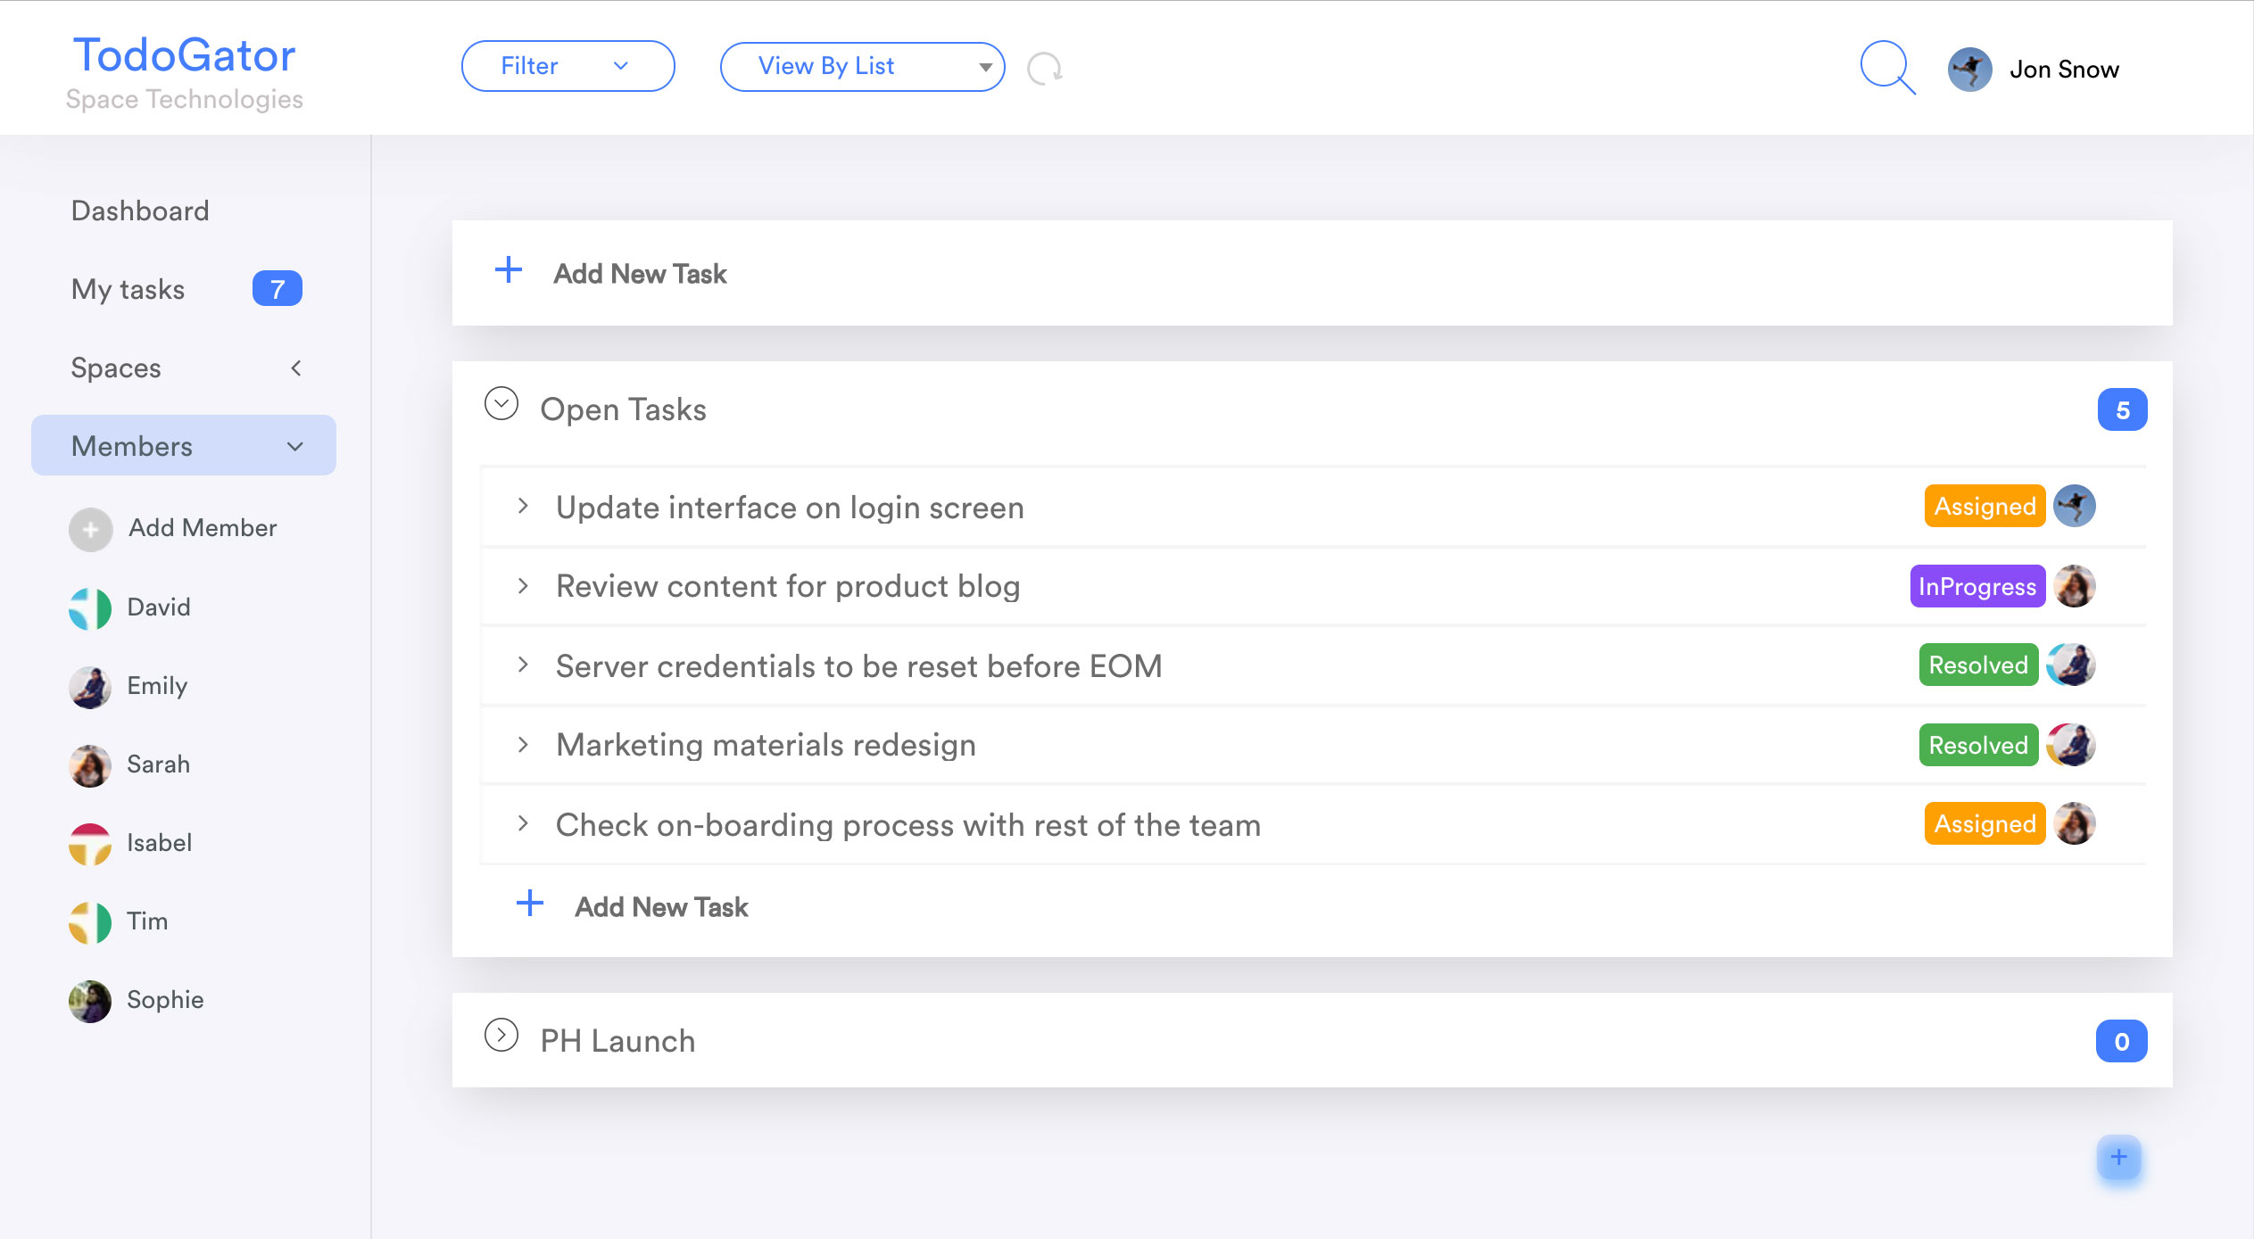Click the Open Tasks count badge 5
Image resolution: width=2254 pixels, height=1239 pixels.
click(2123, 410)
